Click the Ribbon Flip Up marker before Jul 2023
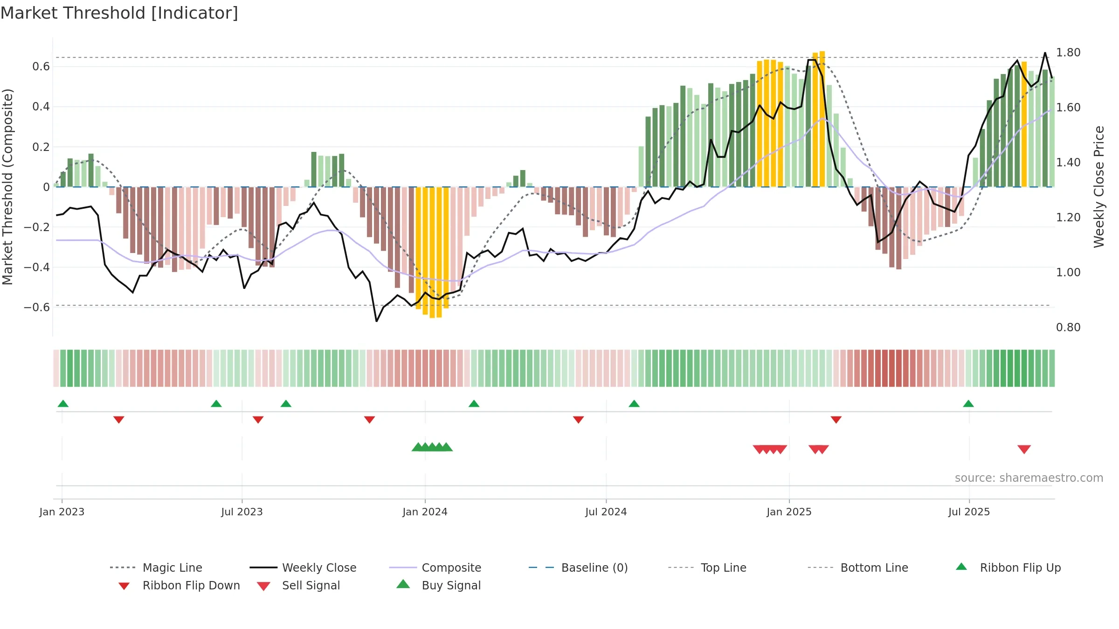The height and width of the screenshot is (629, 1119). [216, 403]
